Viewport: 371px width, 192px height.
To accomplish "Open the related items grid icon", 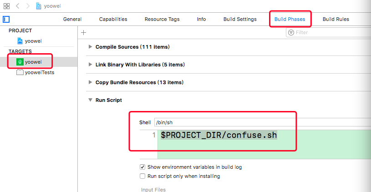I will [x=6, y=6].
